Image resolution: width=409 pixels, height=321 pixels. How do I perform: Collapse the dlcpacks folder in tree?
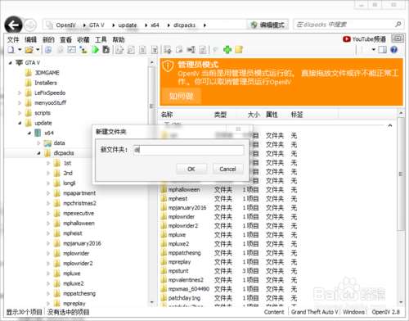pos(38,153)
